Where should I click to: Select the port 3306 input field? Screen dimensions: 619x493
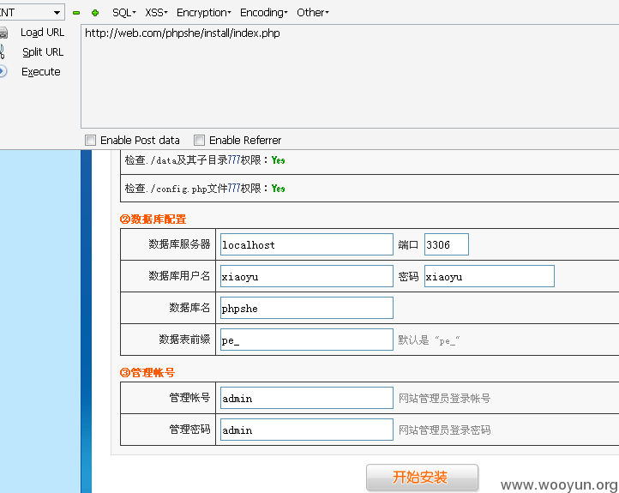tap(446, 244)
